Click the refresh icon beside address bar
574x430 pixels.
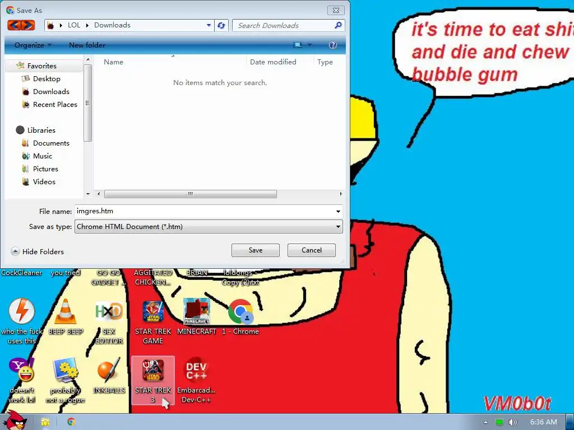click(x=221, y=25)
